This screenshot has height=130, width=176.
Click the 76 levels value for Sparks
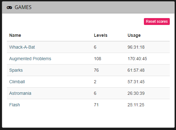coord(96,70)
